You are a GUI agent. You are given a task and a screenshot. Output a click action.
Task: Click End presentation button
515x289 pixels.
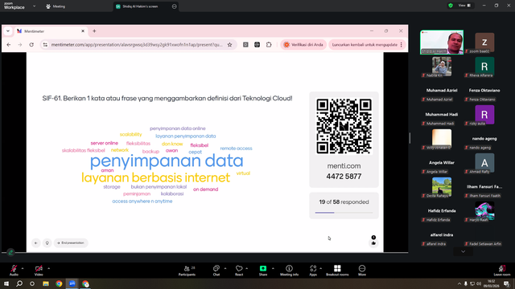tap(71, 242)
